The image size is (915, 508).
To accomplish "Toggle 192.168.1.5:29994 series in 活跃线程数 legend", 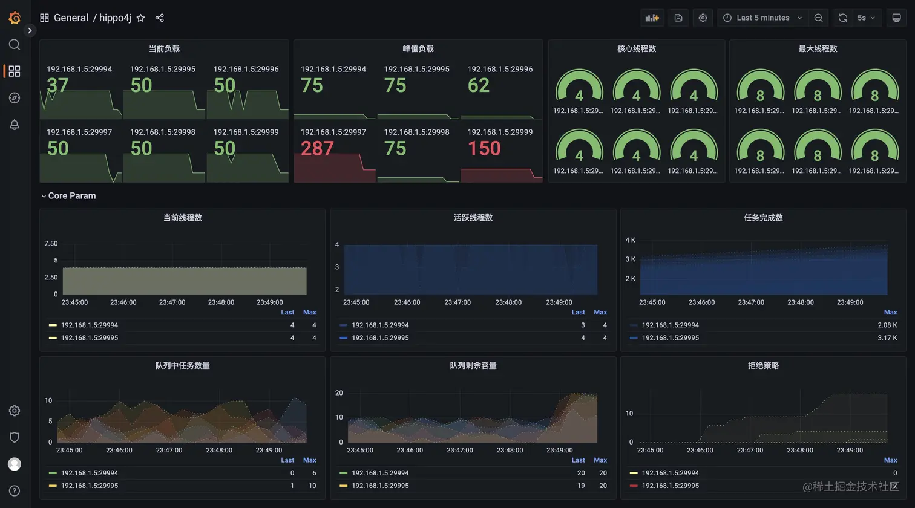I will click(x=380, y=325).
